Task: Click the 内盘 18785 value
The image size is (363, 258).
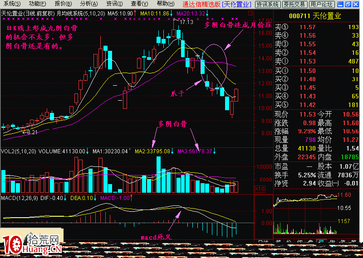Action: pos(350,157)
